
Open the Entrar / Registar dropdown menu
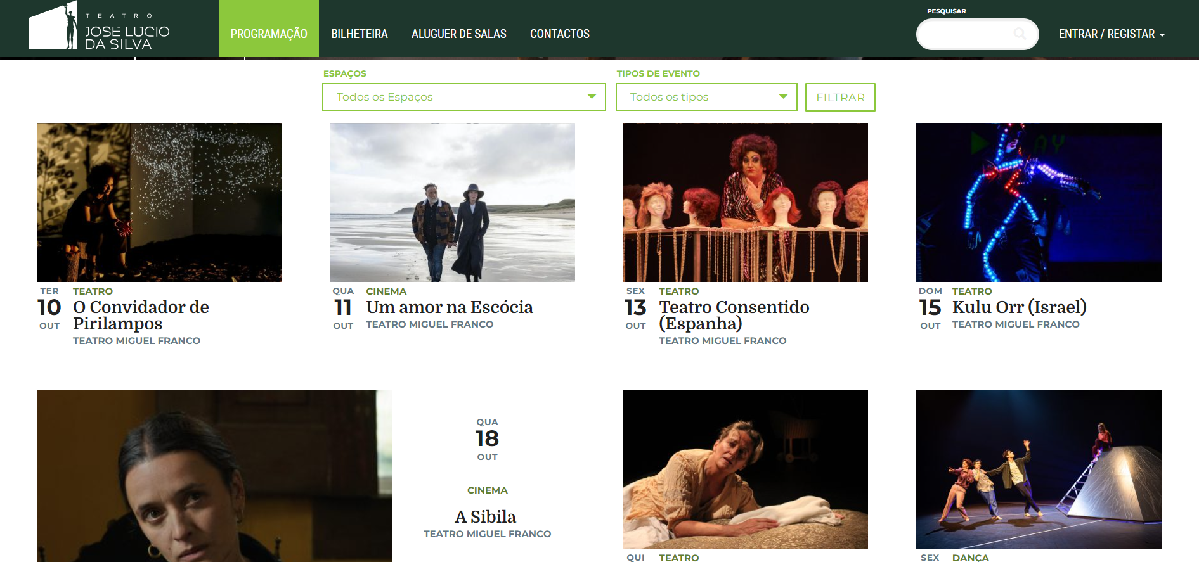1112,34
